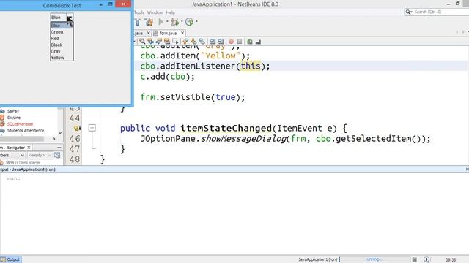Click the red Start Macro Recording icon

click(x=232, y=42)
